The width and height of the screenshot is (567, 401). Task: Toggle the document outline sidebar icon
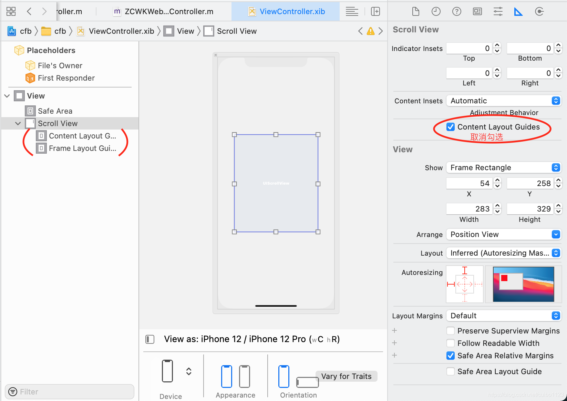tap(150, 339)
